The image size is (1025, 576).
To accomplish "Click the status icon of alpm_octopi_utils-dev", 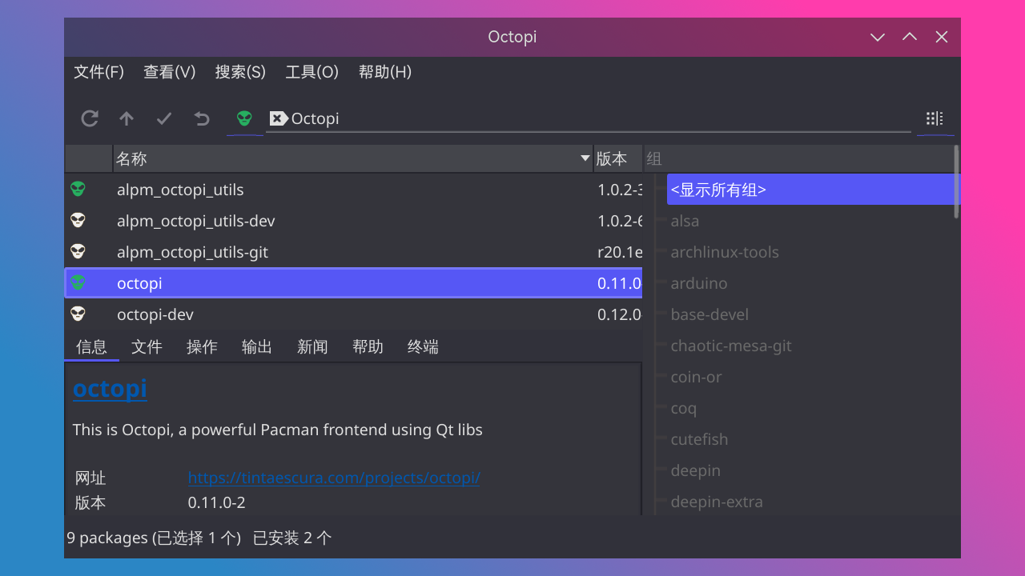I will [78, 221].
